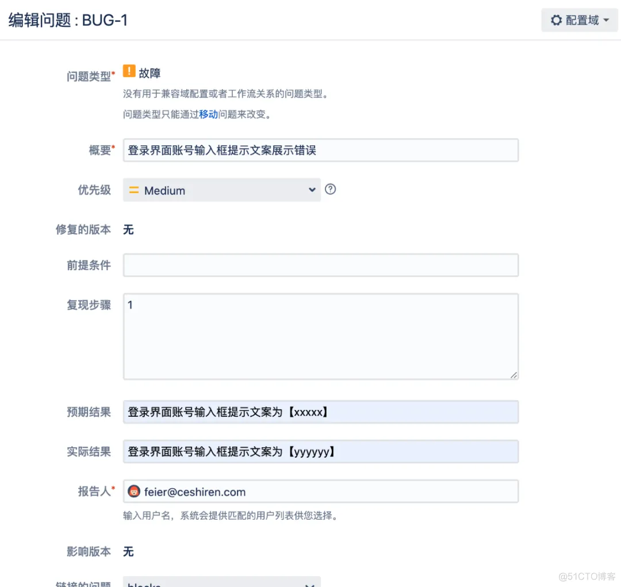Open the 配置域 gear dropdown
This screenshot has width=621, height=587.
[580, 20]
